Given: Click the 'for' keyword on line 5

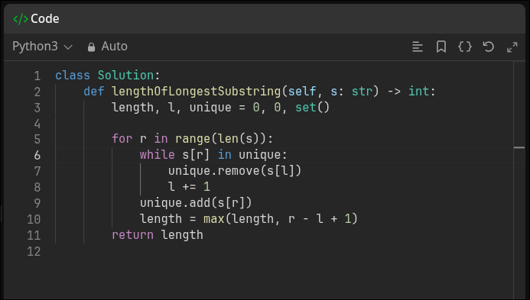Looking at the screenshot, I should (x=122, y=139).
